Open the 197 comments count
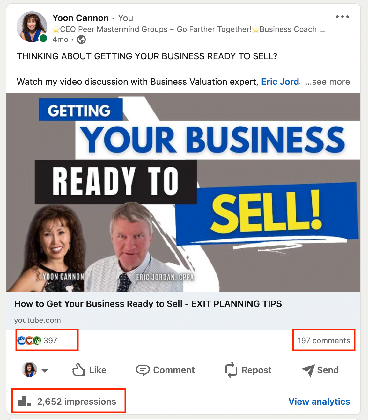 [324, 341]
